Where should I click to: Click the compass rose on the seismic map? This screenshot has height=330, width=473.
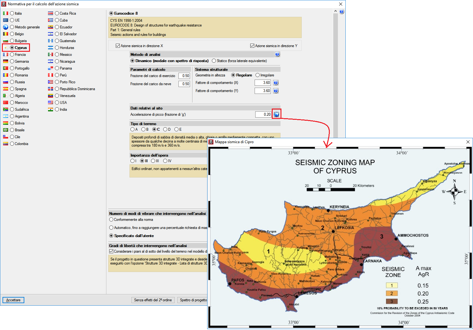tap(454, 192)
